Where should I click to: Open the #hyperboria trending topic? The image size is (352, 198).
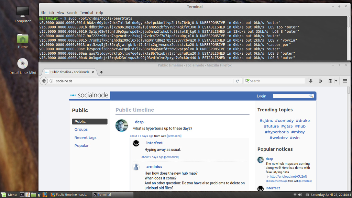[x=277, y=132]
